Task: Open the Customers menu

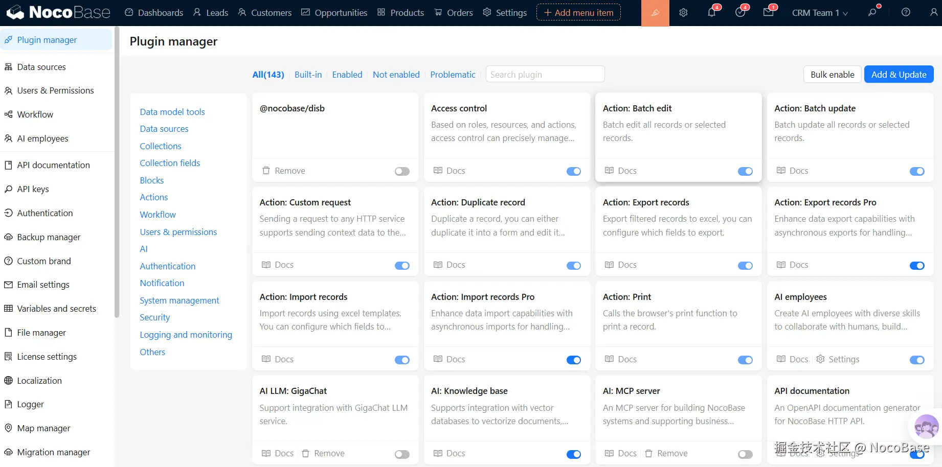Action: (x=265, y=13)
